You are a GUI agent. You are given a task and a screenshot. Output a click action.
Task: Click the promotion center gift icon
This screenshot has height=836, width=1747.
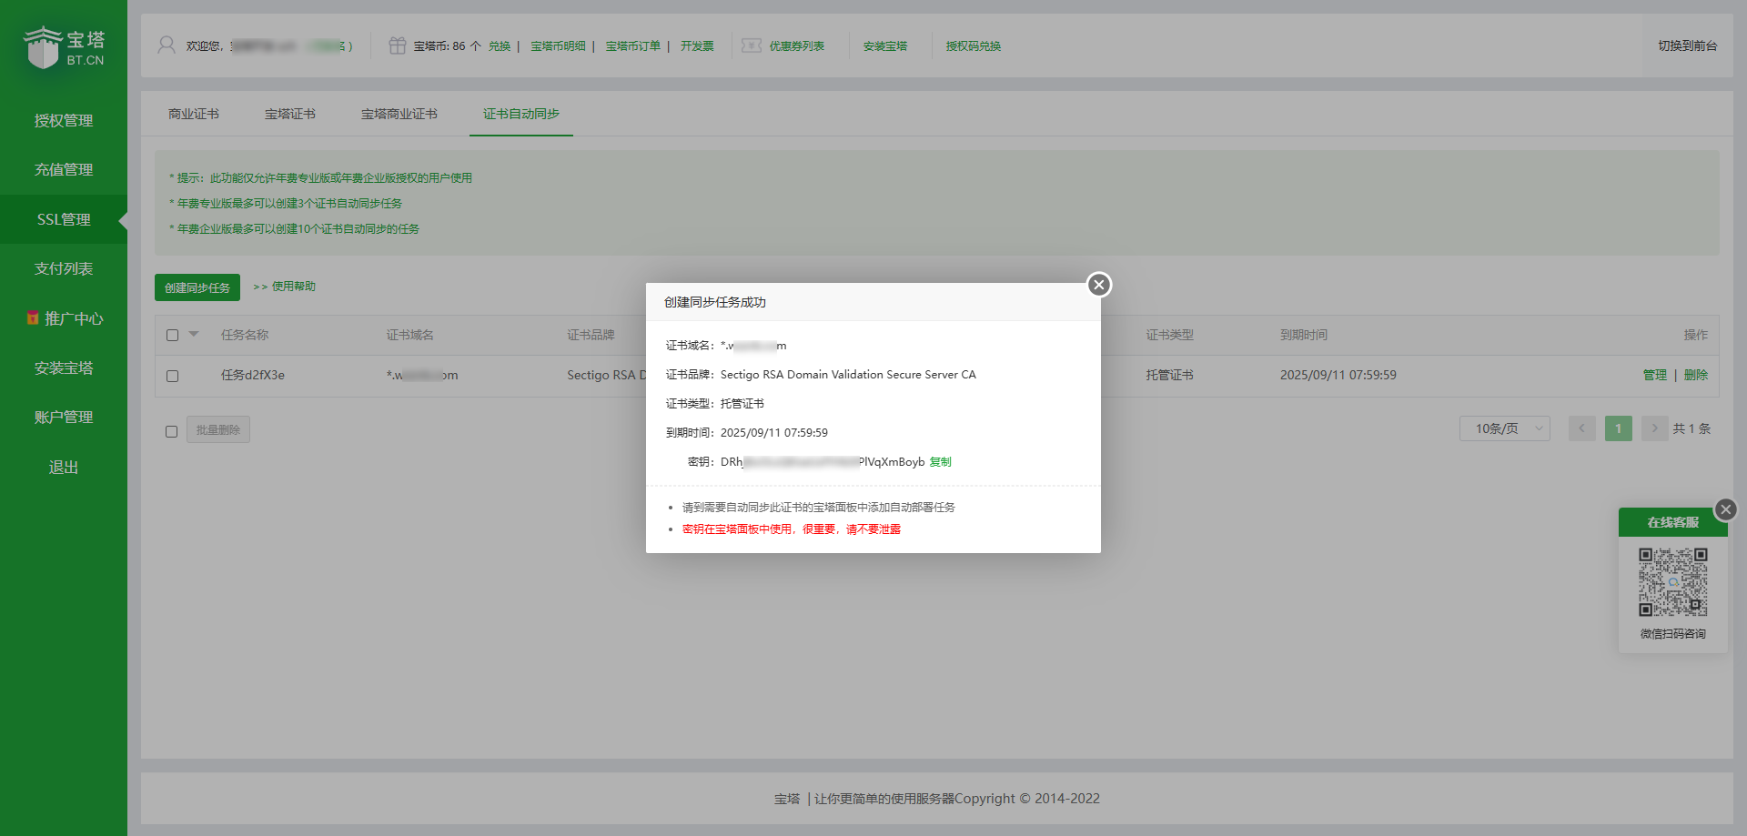[33, 318]
